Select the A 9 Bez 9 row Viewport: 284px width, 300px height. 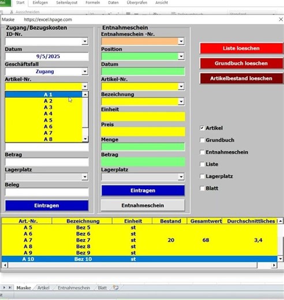[x=140, y=253]
